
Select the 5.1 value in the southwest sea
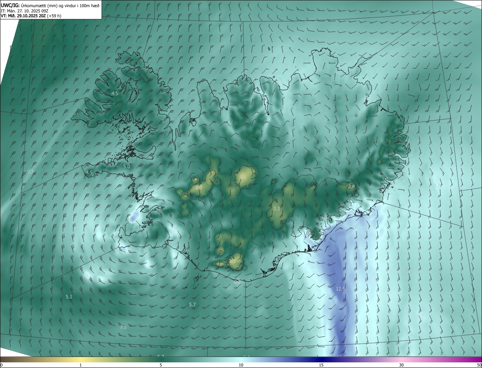(69, 297)
